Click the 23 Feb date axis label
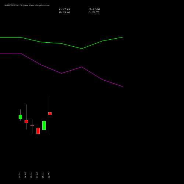184x184 pixels. [20, 175]
